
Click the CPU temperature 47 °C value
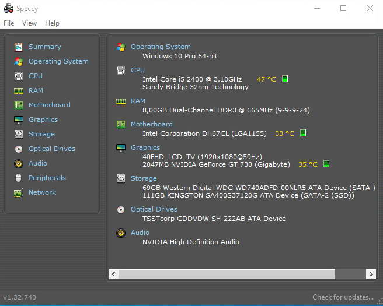(x=266, y=79)
